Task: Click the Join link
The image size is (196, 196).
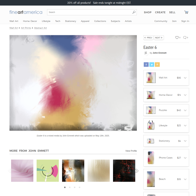Action: point(174,21)
